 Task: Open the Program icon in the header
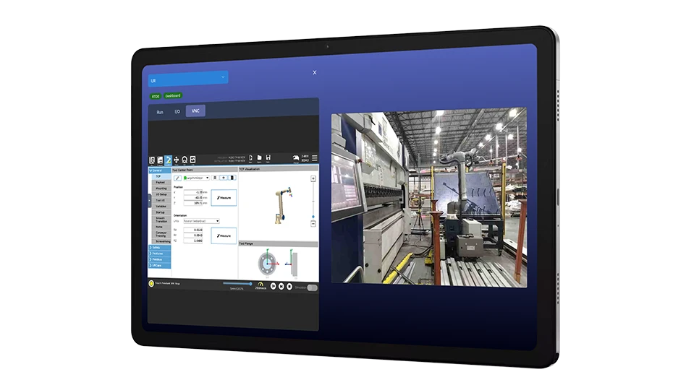tap(160, 160)
